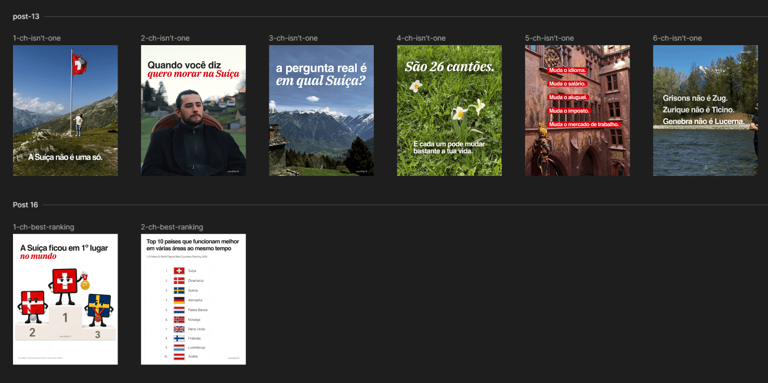Click the "Países Baixos" ranking name
This screenshot has height=383, width=768.
[198, 310]
